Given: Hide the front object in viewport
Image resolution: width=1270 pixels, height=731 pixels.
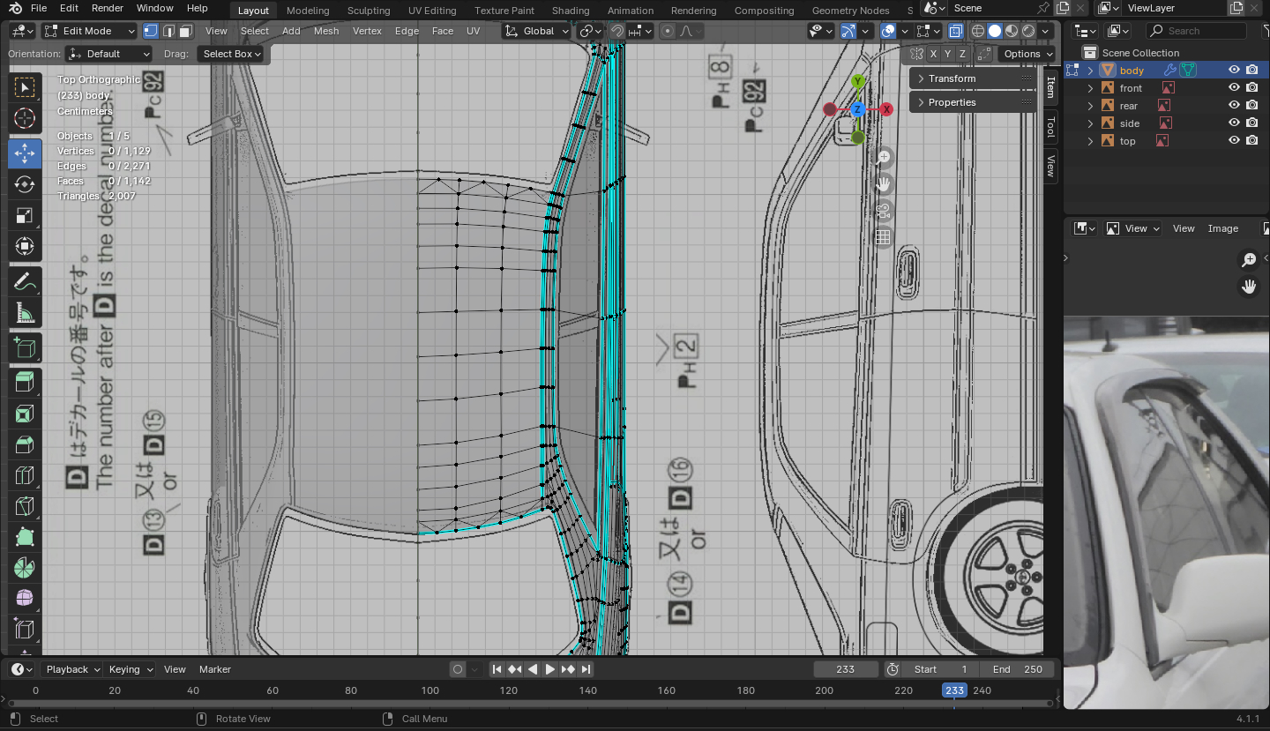Looking at the screenshot, I should 1234,88.
